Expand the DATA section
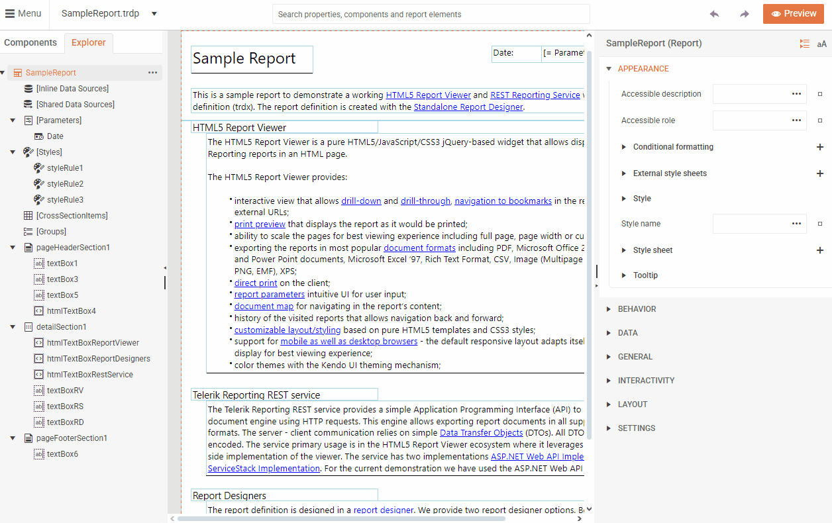 coord(609,333)
